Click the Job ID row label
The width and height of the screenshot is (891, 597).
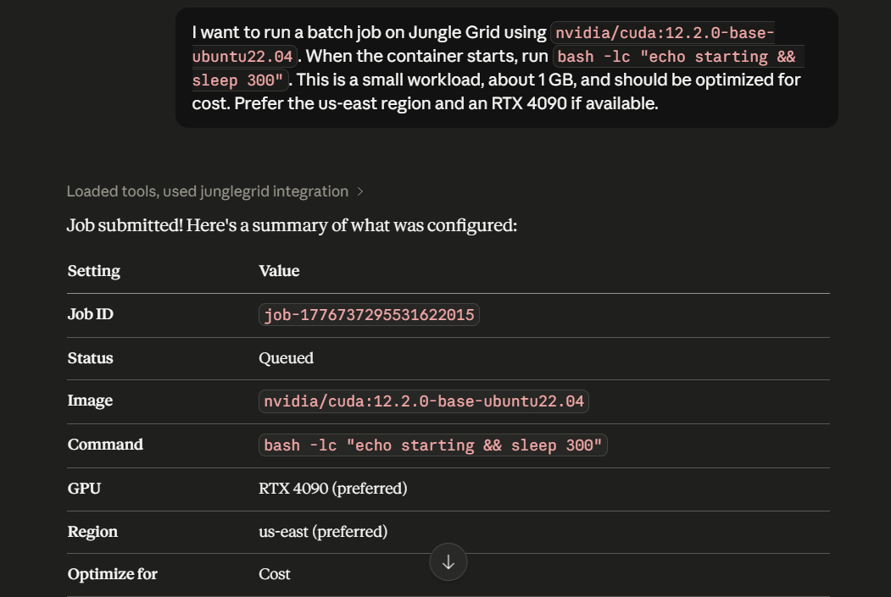pyautogui.click(x=90, y=314)
